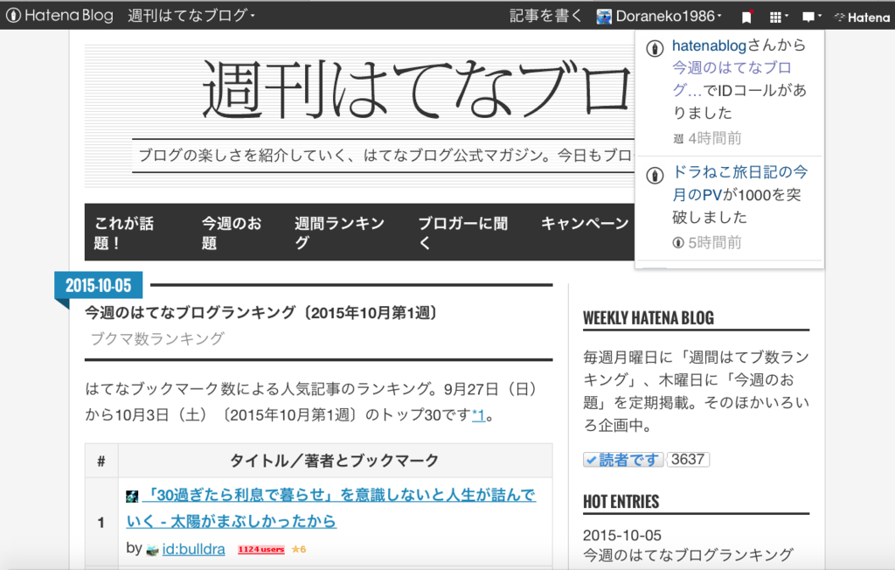Follow the footnote *1 link
This screenshot has height=570, width=895.
pos(478,415)
